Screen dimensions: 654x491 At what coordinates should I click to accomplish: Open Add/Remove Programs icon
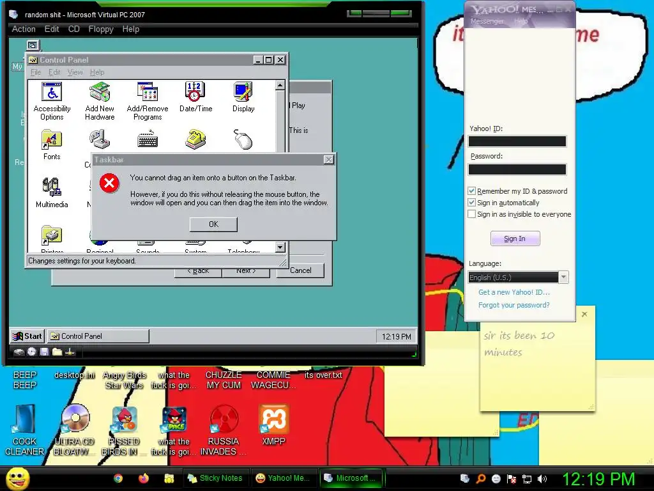[148, 101]
